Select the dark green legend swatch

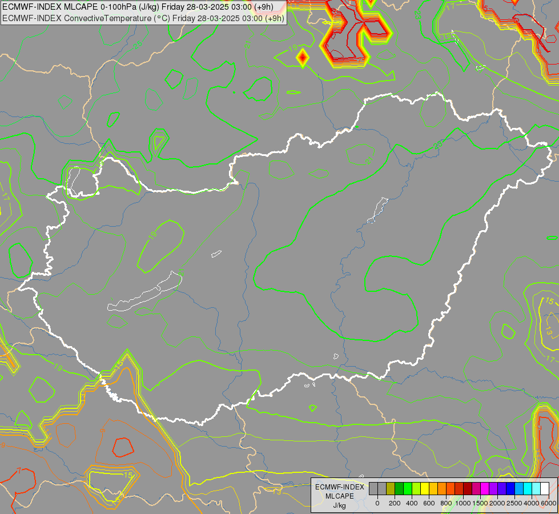click(399, 488)
